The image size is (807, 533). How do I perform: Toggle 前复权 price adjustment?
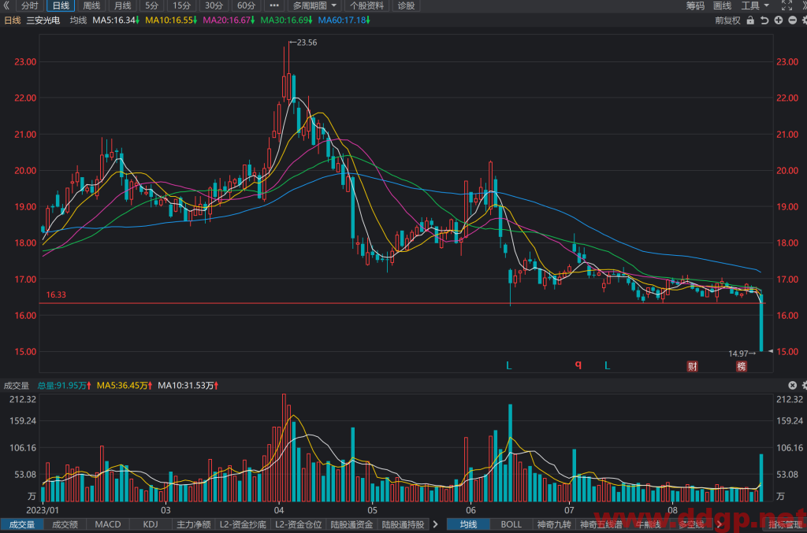point(727,20)
